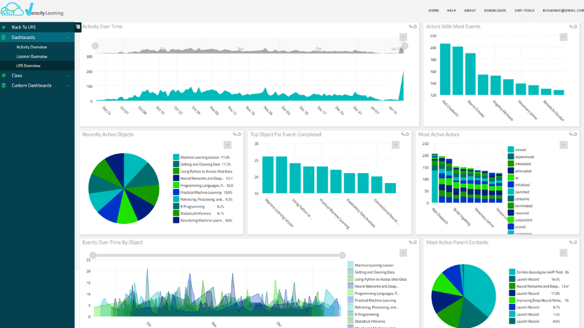
Task: Click the Dashboards section icon in sidebar
Action: pyautogui.click(x=4, y=38)
